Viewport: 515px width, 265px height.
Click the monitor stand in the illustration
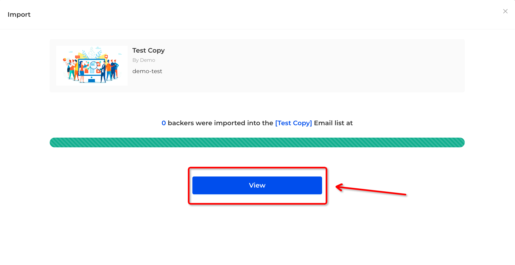[92, 81]
